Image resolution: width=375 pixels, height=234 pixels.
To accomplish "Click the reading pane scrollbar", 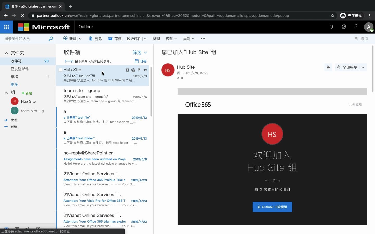I will [x=373, y=69].
